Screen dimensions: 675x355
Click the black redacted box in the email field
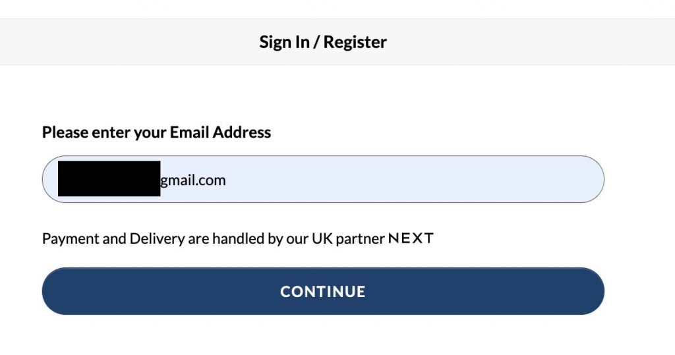(x=109, y=178)
